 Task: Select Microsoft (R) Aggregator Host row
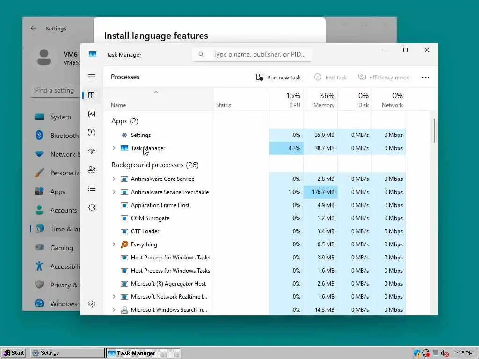[x=255, y=284]
